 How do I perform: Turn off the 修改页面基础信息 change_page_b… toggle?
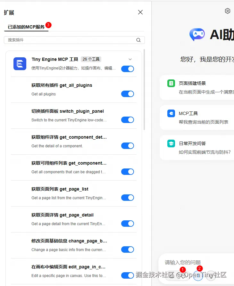click(x=128, y=249)
